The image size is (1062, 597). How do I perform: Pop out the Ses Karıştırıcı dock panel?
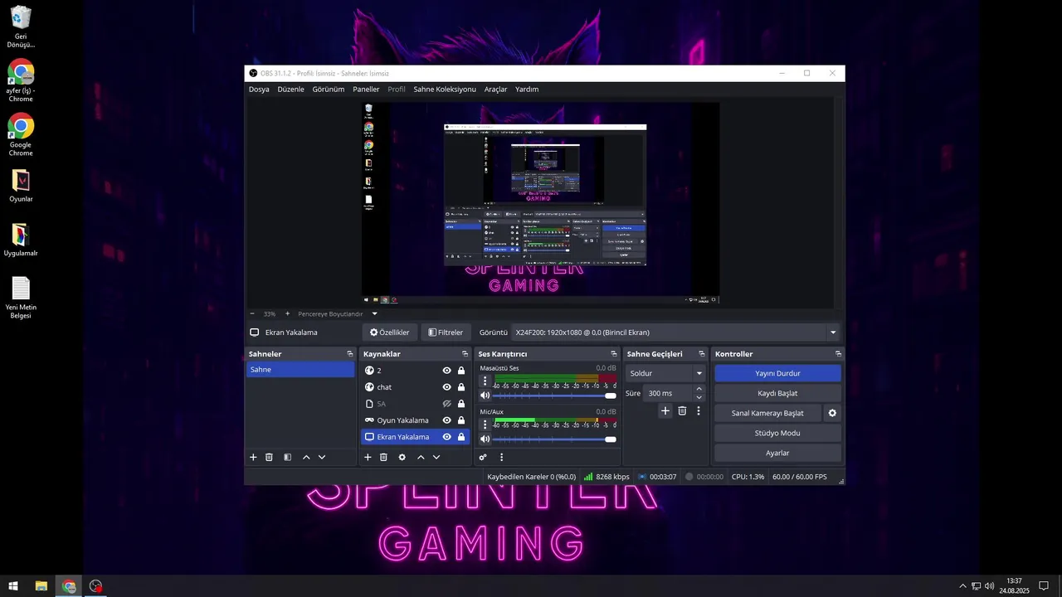point(614,354)
